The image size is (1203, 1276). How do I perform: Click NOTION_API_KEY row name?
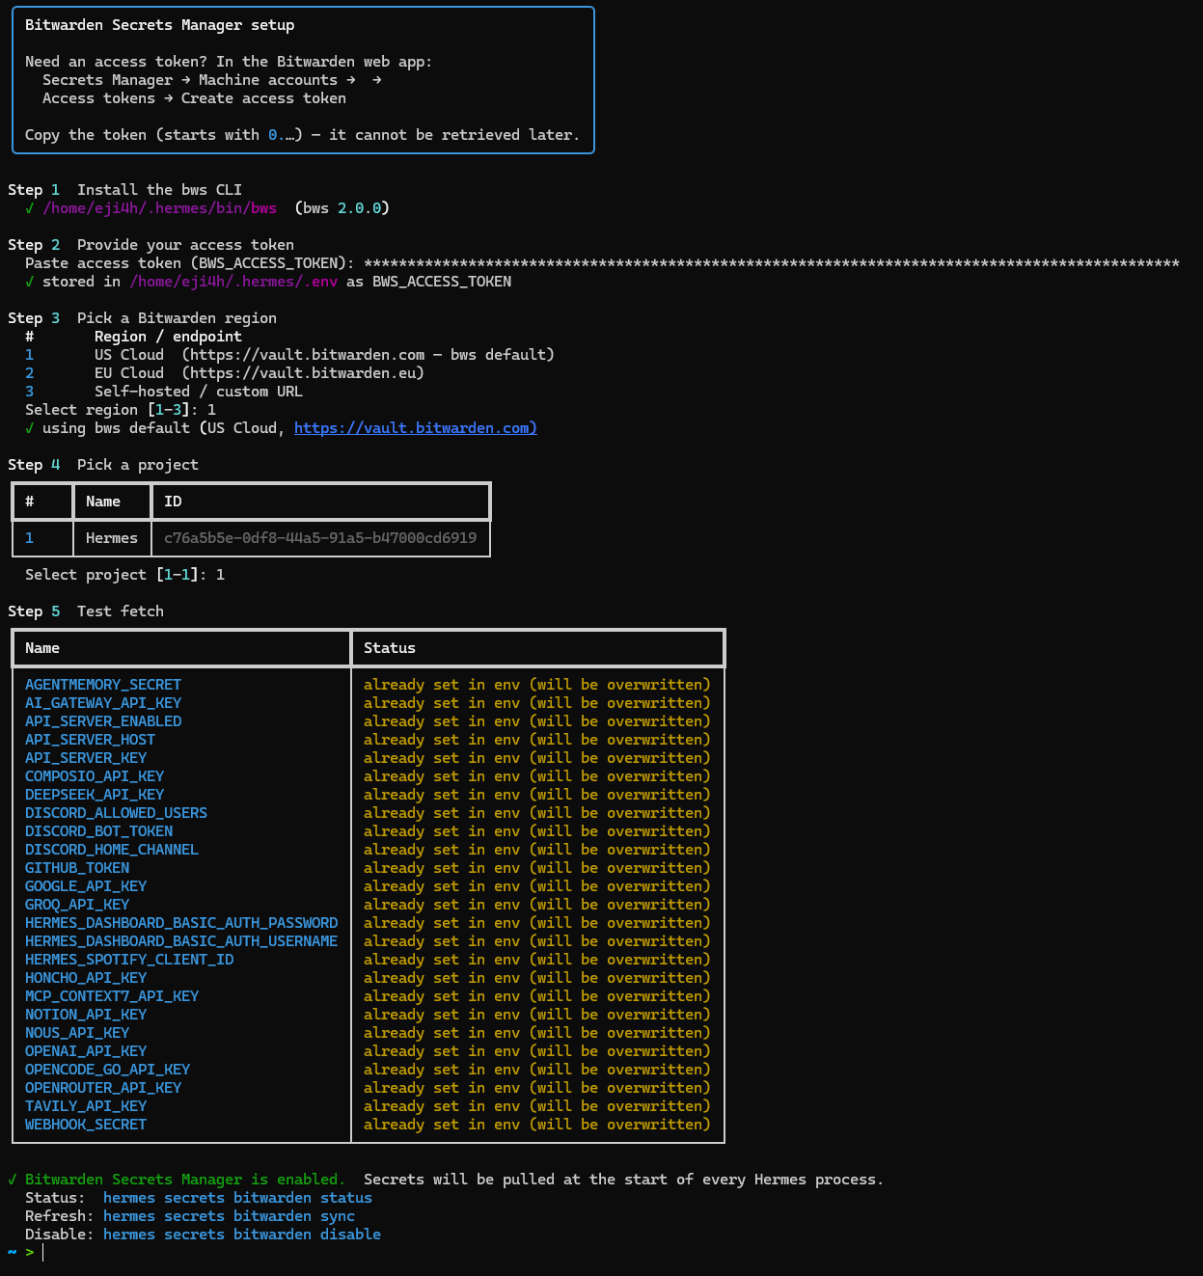(86, 1015)
